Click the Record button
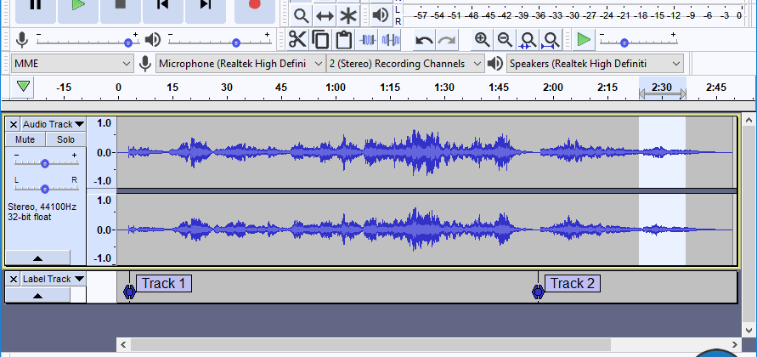This screenshot has height=357, width=757. (x=254, y=5)
